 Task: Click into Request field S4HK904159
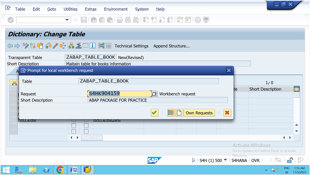pyautogui.click(x=119, y=94)
